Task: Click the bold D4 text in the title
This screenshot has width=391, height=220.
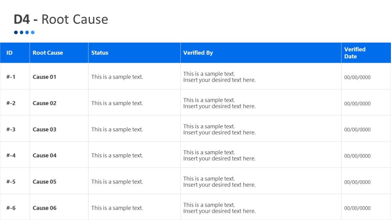Action: 22,19
